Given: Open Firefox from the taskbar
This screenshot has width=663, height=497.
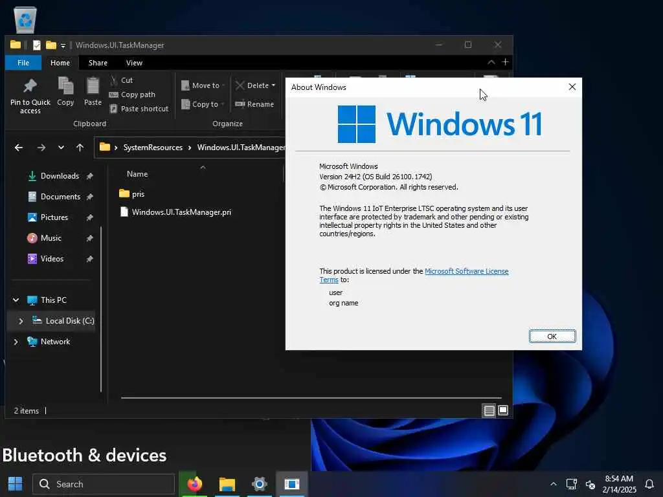Looking at the screenshot, I should coord(194,484).
